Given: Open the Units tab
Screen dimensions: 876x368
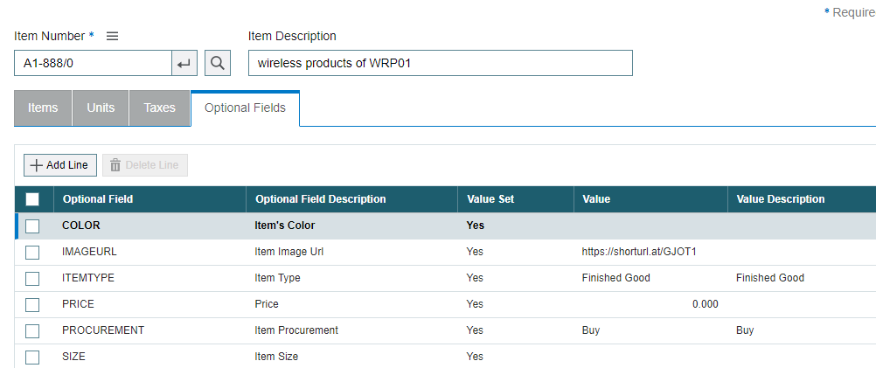Looking at the screenshot, I should coord(101,108).
